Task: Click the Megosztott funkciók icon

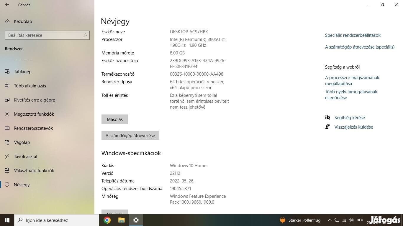Action: click(7, 114)
